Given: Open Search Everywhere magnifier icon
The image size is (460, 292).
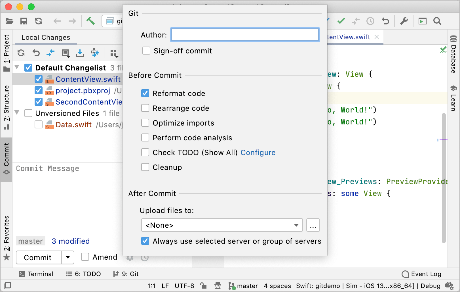Looking at the screenshot, I should pos(437,21).
